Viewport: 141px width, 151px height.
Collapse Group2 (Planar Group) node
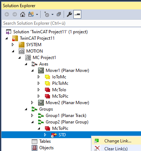pyautogui.click(x=33, y=122)
